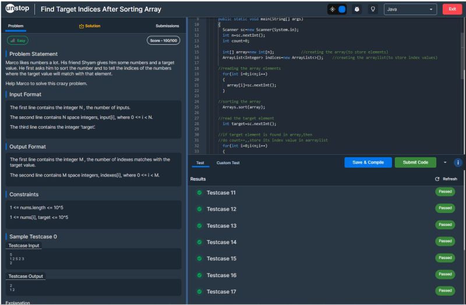Click Testcase 11 green check icon

pyautogui.click(x=199, y=193)
